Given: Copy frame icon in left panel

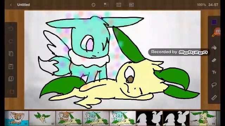Looking at the screenshot, I should click(11, 54).
